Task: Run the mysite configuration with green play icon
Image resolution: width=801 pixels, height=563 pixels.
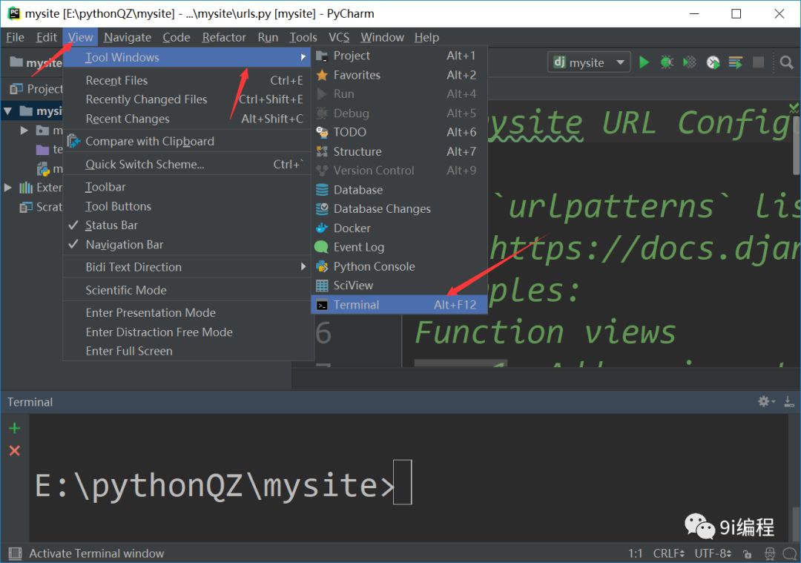Action: (x=644, y=62)
